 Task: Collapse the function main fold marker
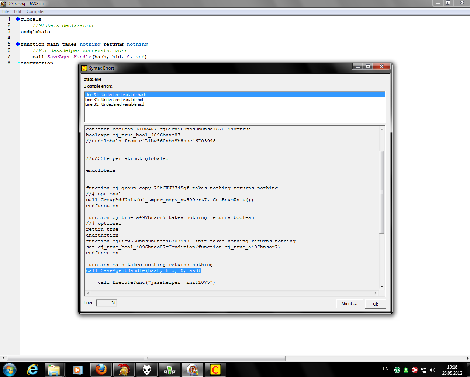pos(18,44)
